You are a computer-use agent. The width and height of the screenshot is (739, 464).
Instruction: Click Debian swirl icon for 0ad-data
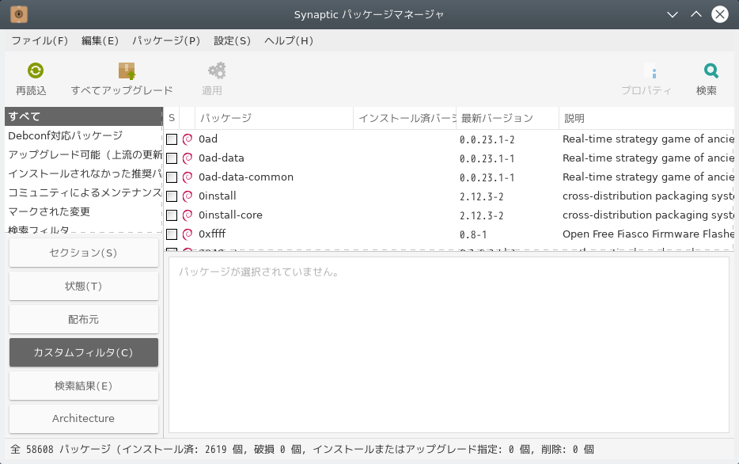point(188,158)
